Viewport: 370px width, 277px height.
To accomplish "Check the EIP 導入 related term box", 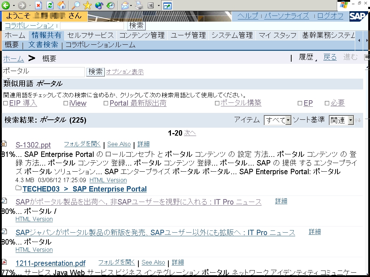I will pos(5,103).
